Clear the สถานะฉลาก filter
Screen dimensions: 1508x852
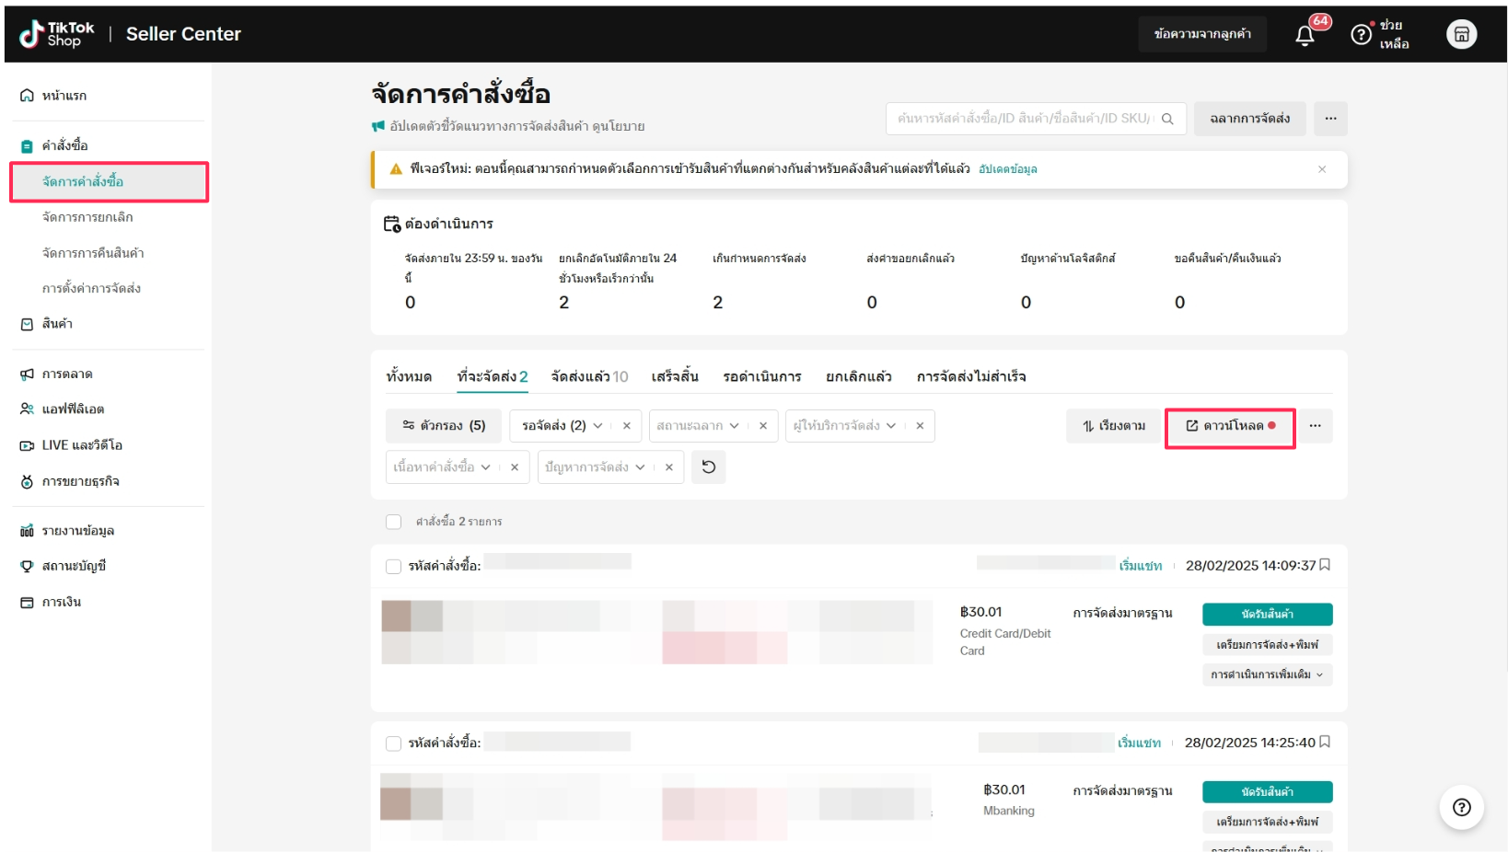(763, 426)
